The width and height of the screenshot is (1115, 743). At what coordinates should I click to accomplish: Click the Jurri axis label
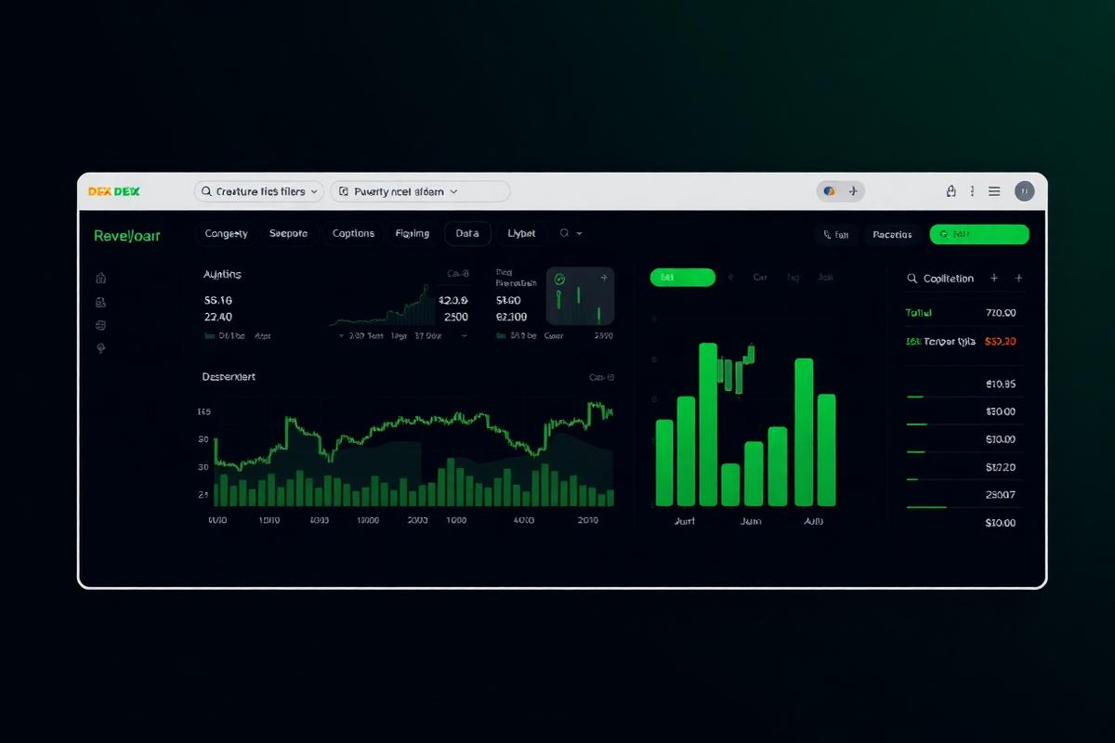(x=685, y=522)
